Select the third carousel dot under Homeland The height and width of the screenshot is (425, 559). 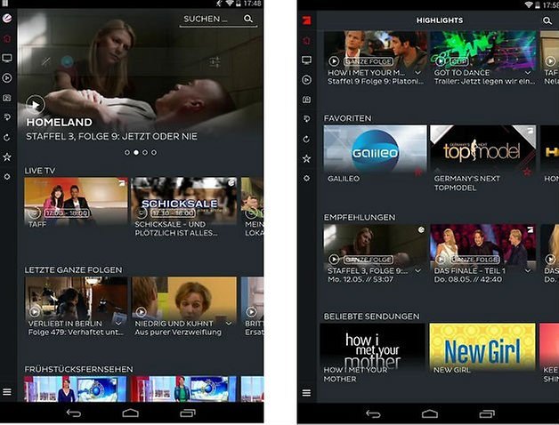click(x=145, y=152)
